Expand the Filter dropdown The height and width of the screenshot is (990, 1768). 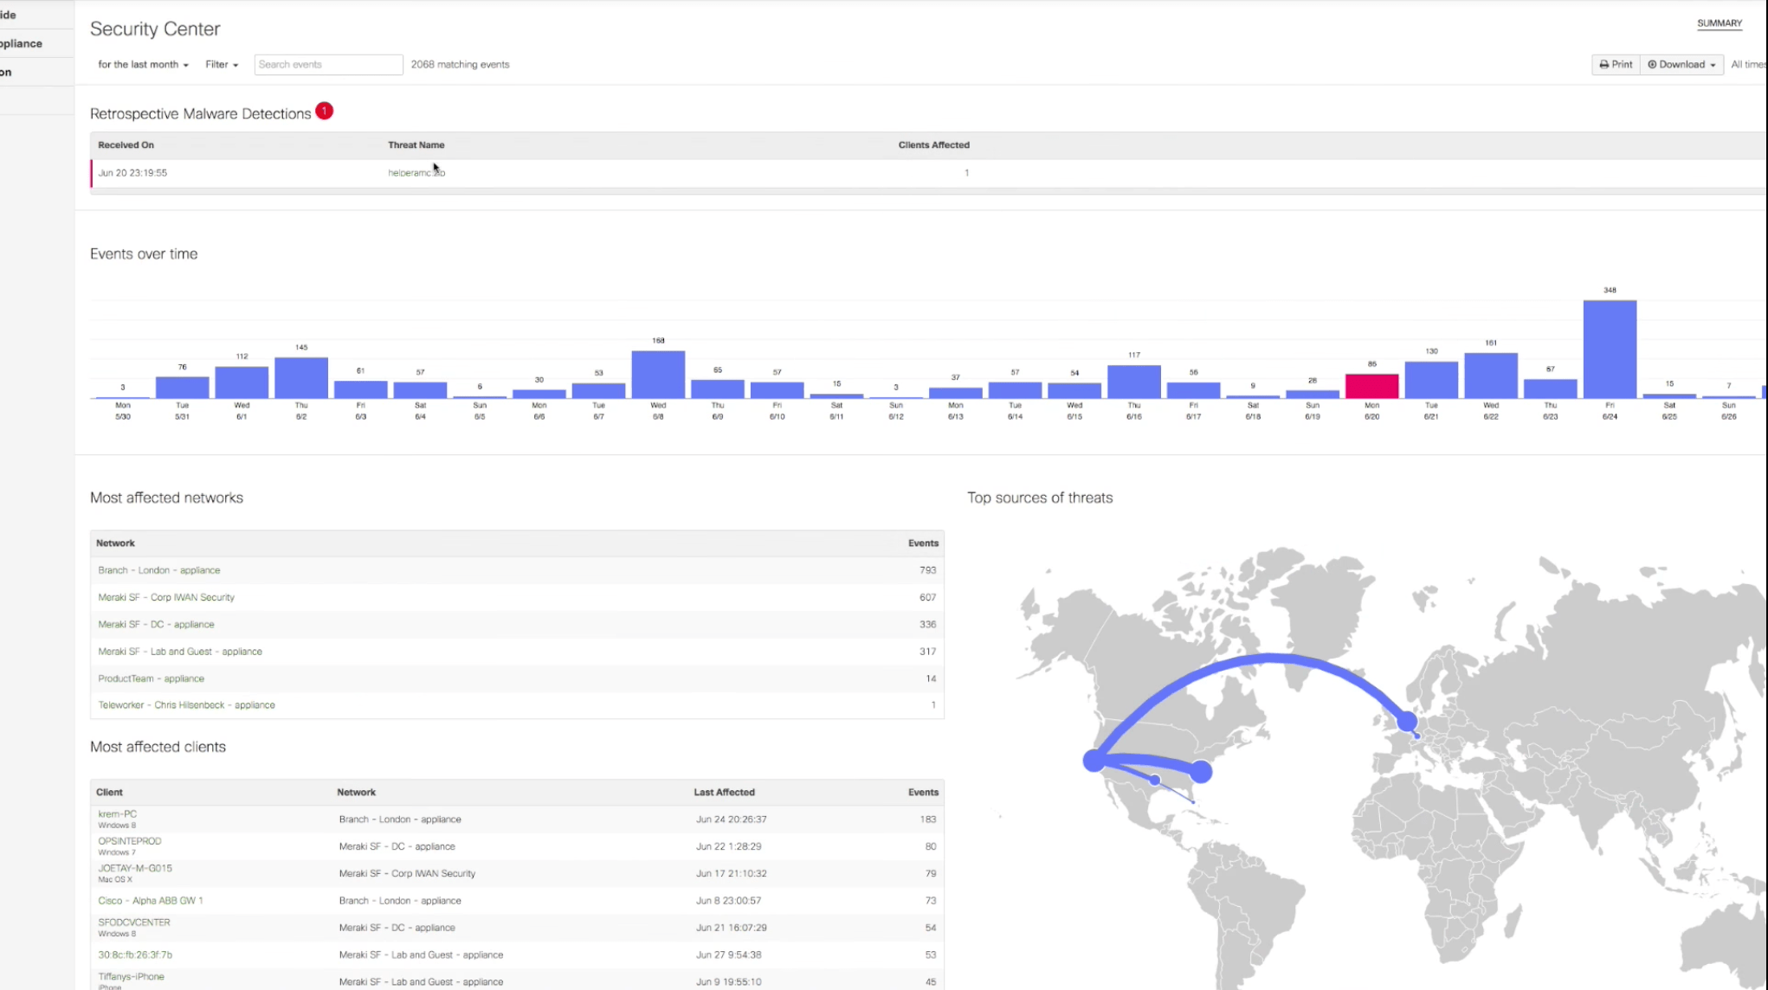point(222,65)
